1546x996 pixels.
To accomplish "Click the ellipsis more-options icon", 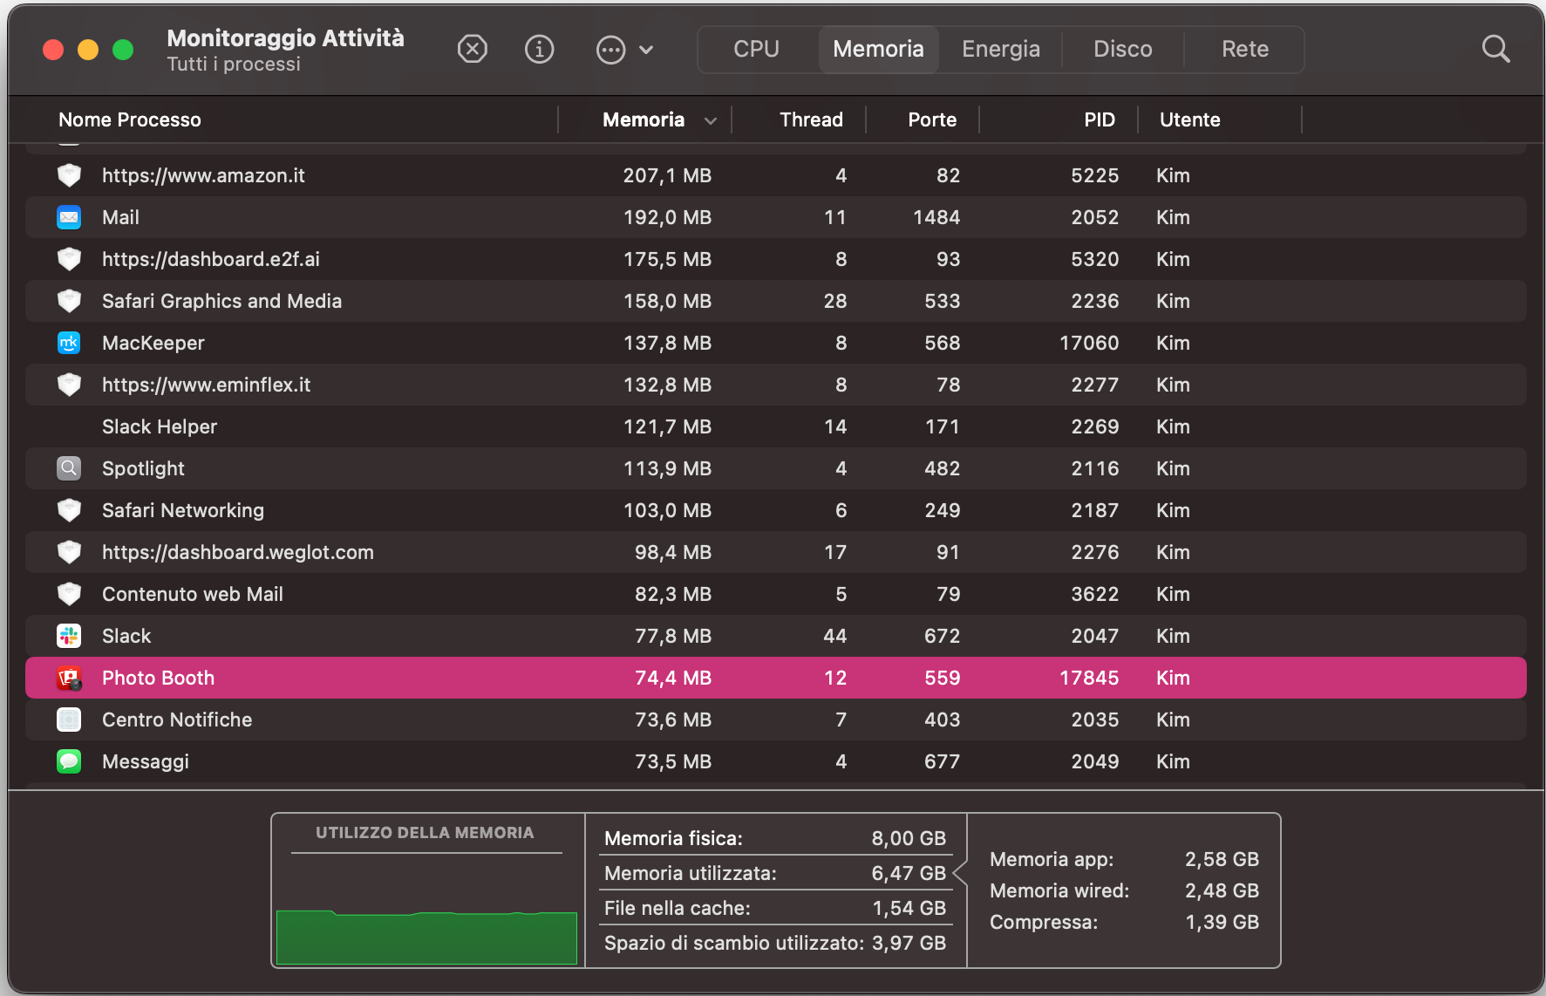I will (x=610, y=50).
